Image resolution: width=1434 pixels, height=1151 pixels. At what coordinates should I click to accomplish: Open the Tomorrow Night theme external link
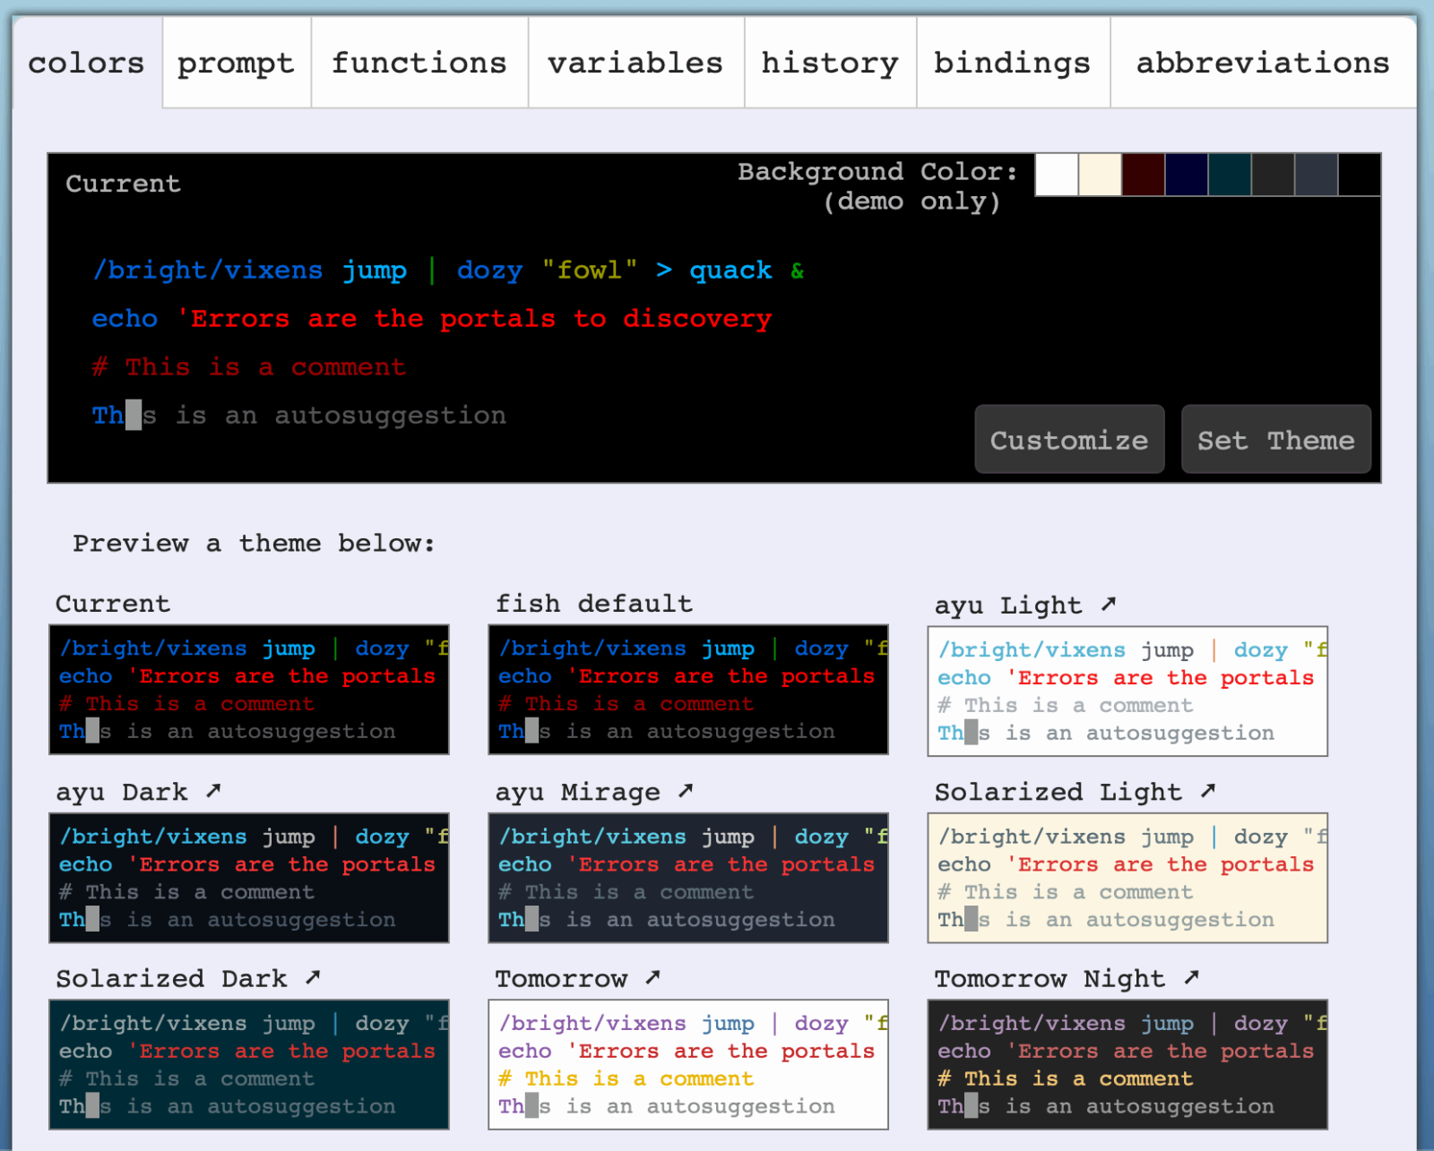(1192, 977)
